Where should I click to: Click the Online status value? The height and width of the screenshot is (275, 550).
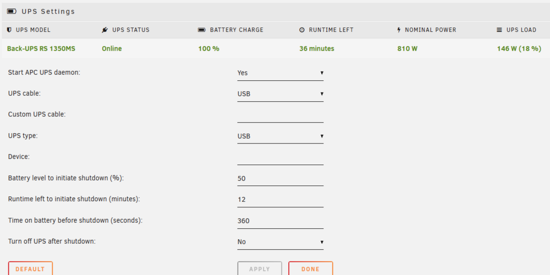click(x=112, y=49)
